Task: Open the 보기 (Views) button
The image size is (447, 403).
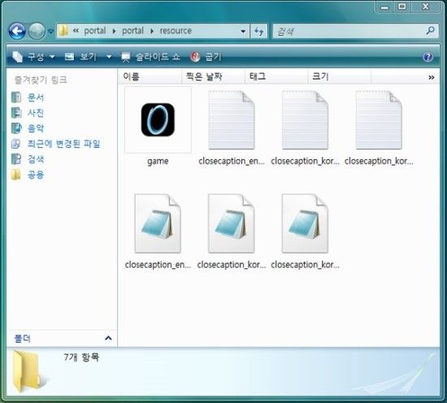Action: pos(81,57)
